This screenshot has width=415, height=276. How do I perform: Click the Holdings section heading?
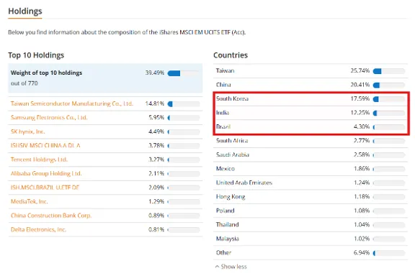pyautogui.click(x=25, y=11)
